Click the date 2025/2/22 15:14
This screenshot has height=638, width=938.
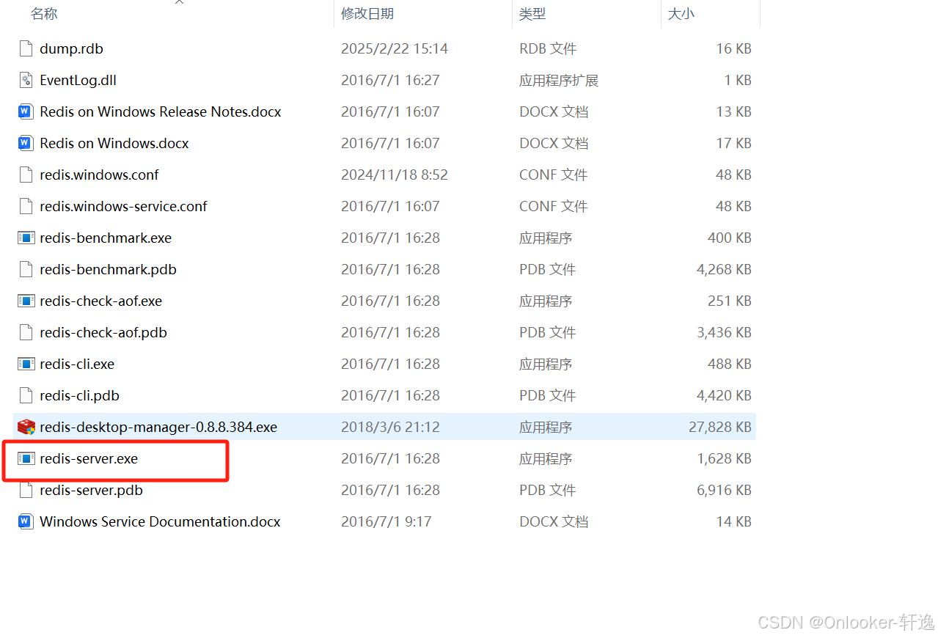395,49
